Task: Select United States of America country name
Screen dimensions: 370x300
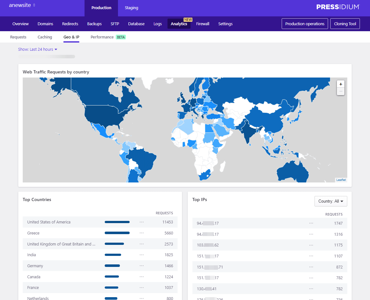Action: 49,222
